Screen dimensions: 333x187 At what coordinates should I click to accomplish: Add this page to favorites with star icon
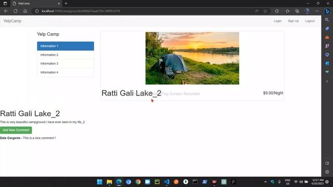pos(265,11)
